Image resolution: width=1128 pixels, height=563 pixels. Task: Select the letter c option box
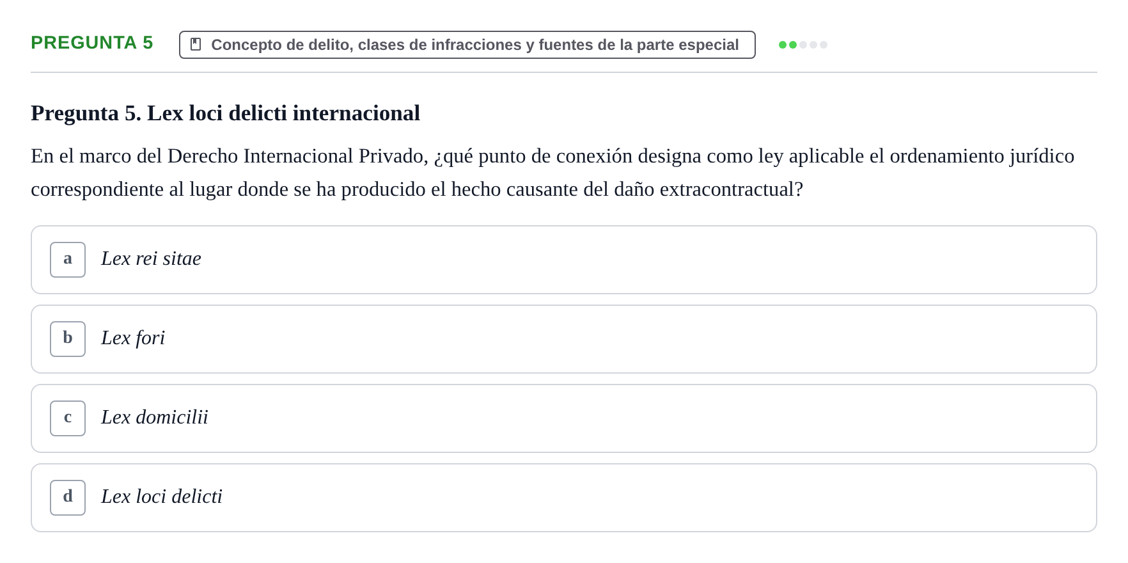pos(68,418)
